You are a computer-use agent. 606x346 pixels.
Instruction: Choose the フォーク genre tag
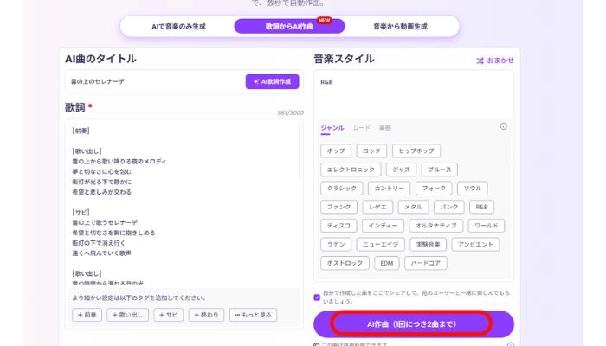(x=434, y=188)
